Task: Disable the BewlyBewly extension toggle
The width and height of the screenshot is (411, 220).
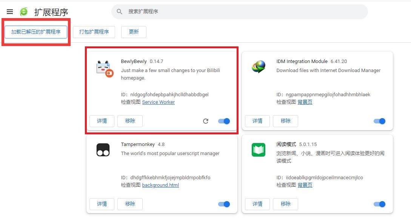Action: tap(224, 121)
